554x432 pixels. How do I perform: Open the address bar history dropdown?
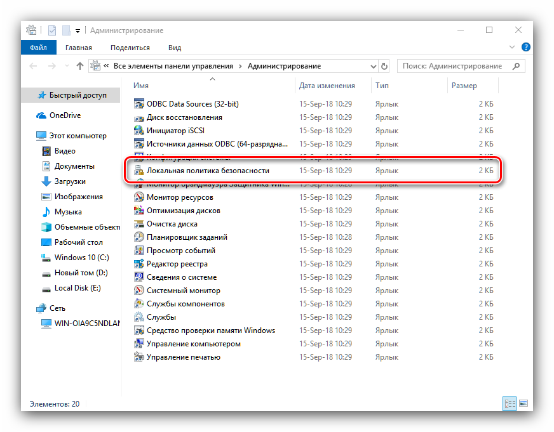pyautogui.click(x=372, y=66)
